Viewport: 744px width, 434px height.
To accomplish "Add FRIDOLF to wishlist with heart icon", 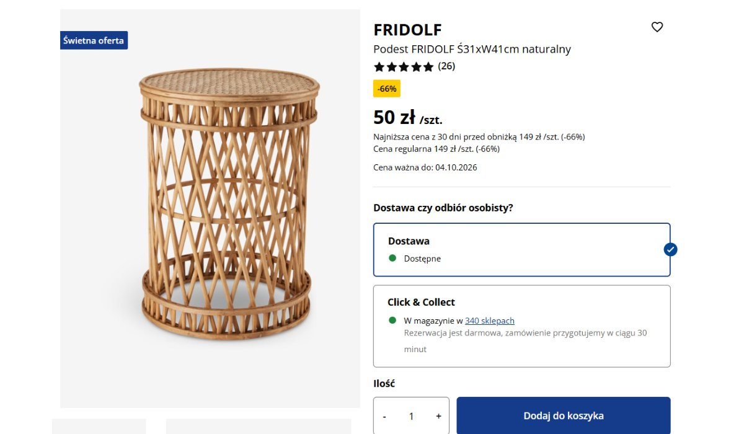I will tap(657, 27).
